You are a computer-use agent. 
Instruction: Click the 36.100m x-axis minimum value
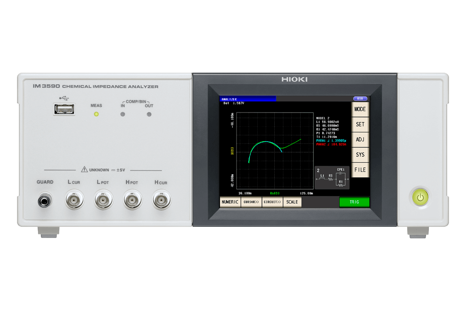[245, 193]
